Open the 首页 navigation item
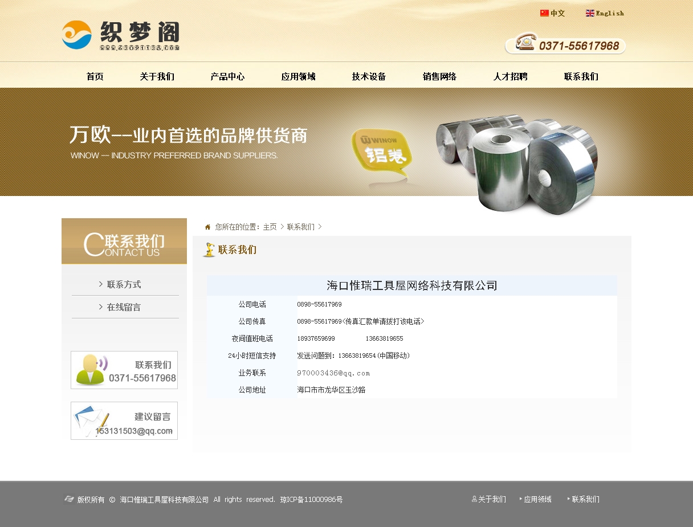Screen dimensions: 693x527 (x=95, y=76)
